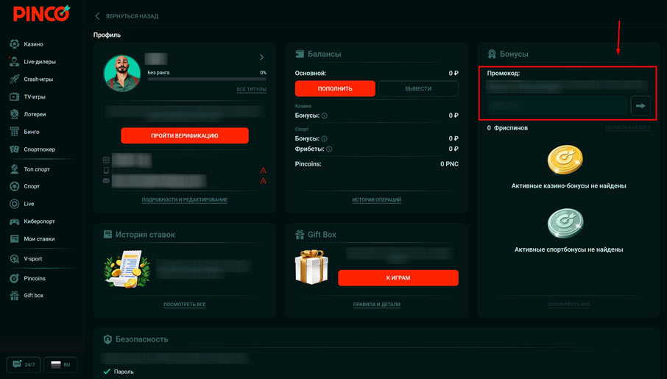Click the promo code input field
The width and height of the screenshot is (667, 379).
[557, 106]
